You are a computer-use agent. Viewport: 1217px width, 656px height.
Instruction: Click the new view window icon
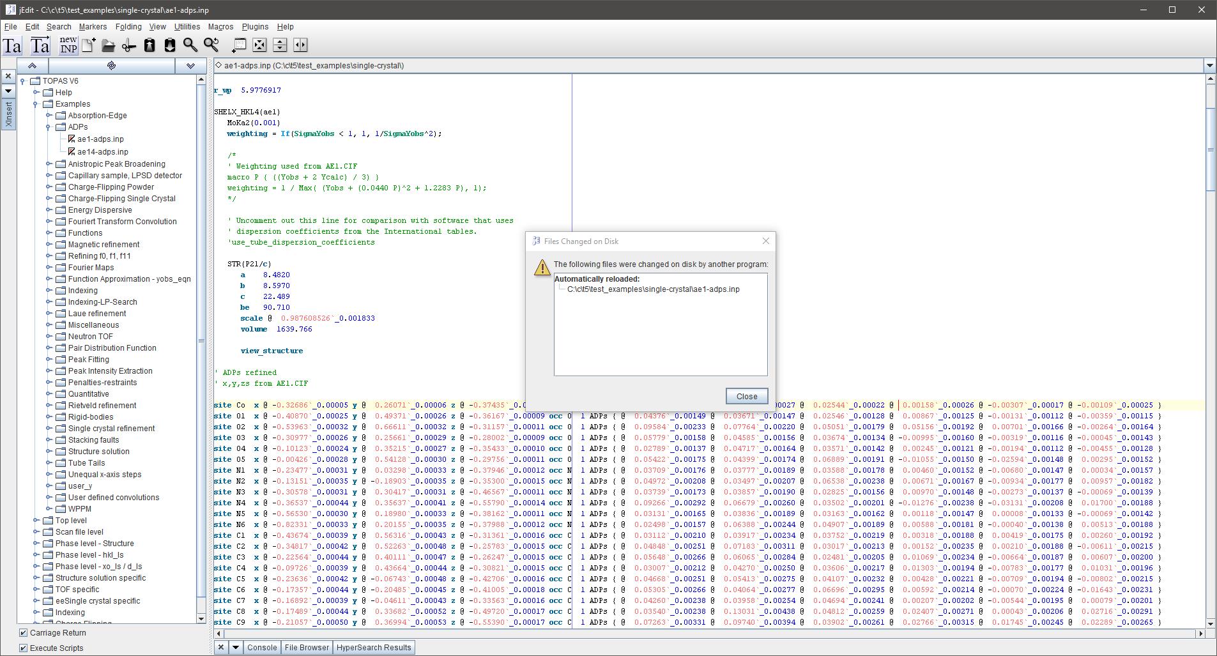click(239, 45)
